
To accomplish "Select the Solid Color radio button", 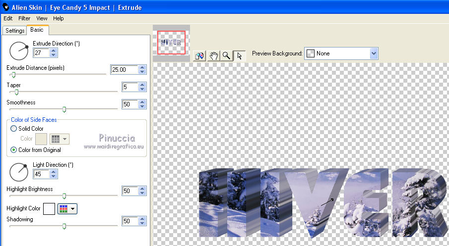I will click(x=13, y=129).
